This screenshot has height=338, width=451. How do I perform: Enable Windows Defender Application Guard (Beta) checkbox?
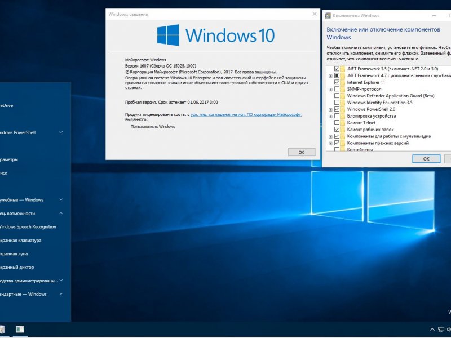pyautogui.click(x=337, y=96)
